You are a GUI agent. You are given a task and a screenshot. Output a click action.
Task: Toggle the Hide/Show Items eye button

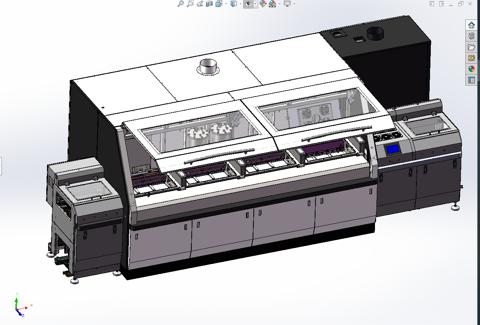248,4
